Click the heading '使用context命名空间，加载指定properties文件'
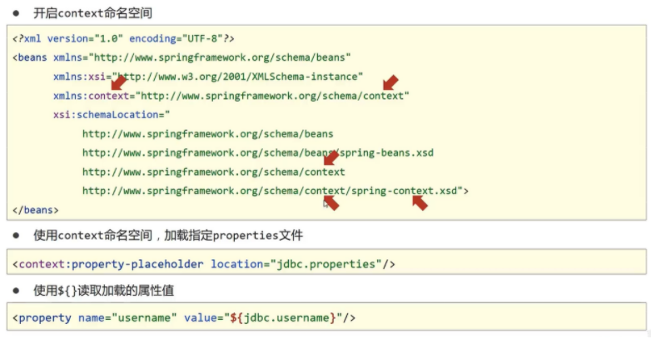The width and height of the screenshot is (651, 339). click(x=168, y=236)
